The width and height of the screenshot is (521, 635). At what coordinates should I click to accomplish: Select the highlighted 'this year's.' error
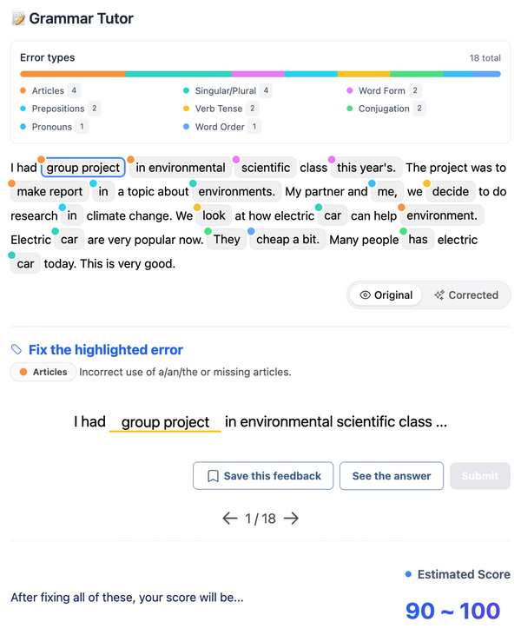(x=366, y=168)
